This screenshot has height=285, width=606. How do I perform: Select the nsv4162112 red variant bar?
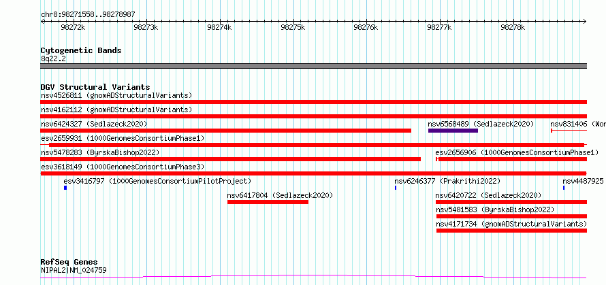pyautogui.click(x=313, y=116)
